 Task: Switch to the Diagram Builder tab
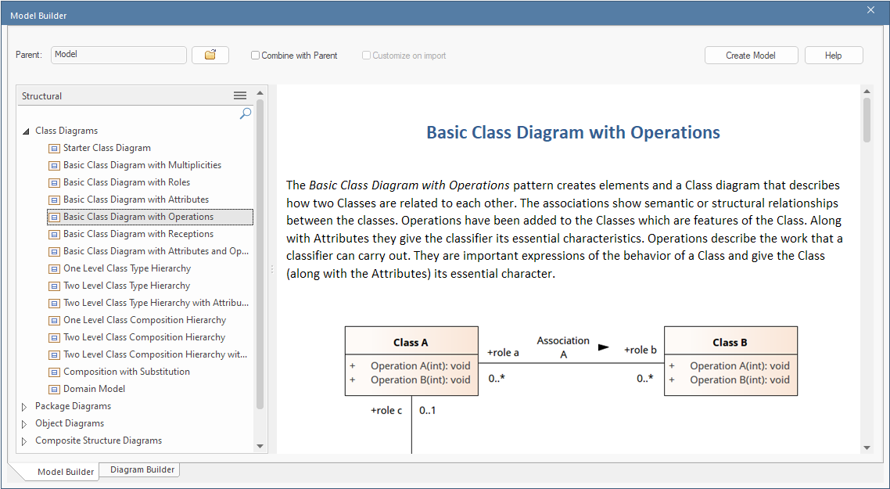pos(143,469)
